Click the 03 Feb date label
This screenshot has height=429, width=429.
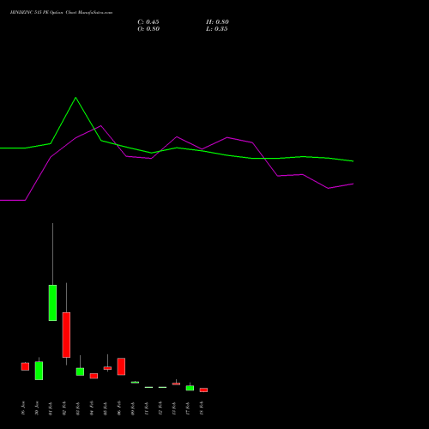[x=78, y=408]
